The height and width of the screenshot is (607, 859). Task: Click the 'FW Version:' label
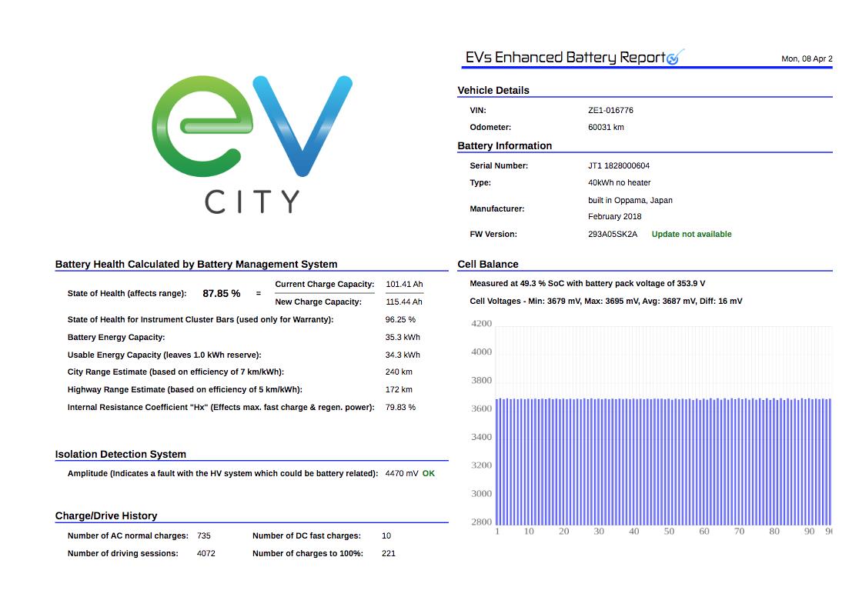[x=493, y=234]
